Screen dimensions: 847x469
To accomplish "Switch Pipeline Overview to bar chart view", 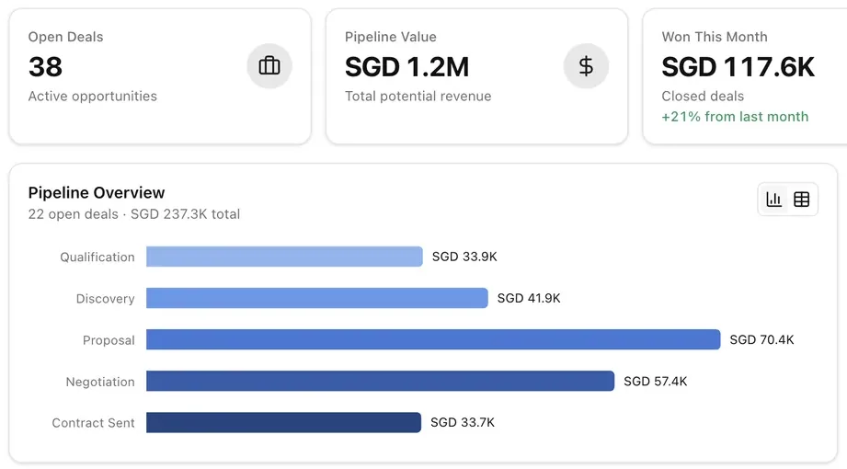I will tap(774, 200).
